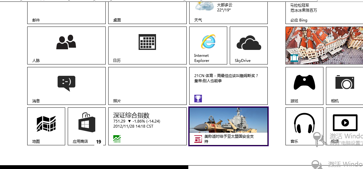
Task: Click the 751.29 index value text
Action: coord(119,121)
